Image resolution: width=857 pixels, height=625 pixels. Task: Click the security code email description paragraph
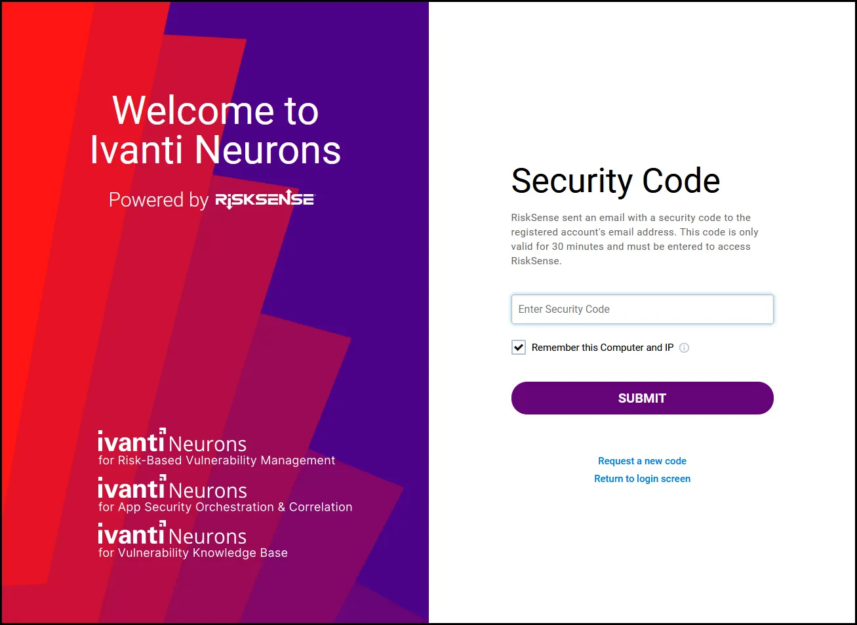coord(635,239)
